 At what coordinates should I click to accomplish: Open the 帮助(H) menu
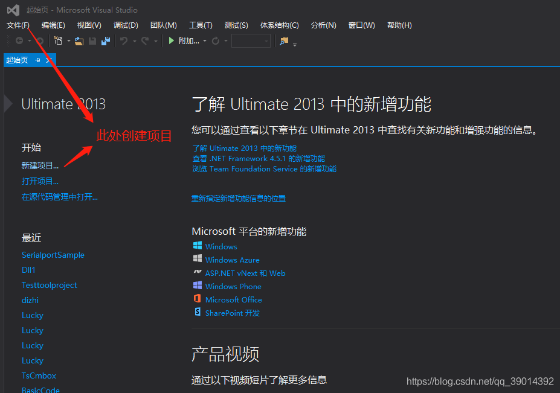coord(399,25)
